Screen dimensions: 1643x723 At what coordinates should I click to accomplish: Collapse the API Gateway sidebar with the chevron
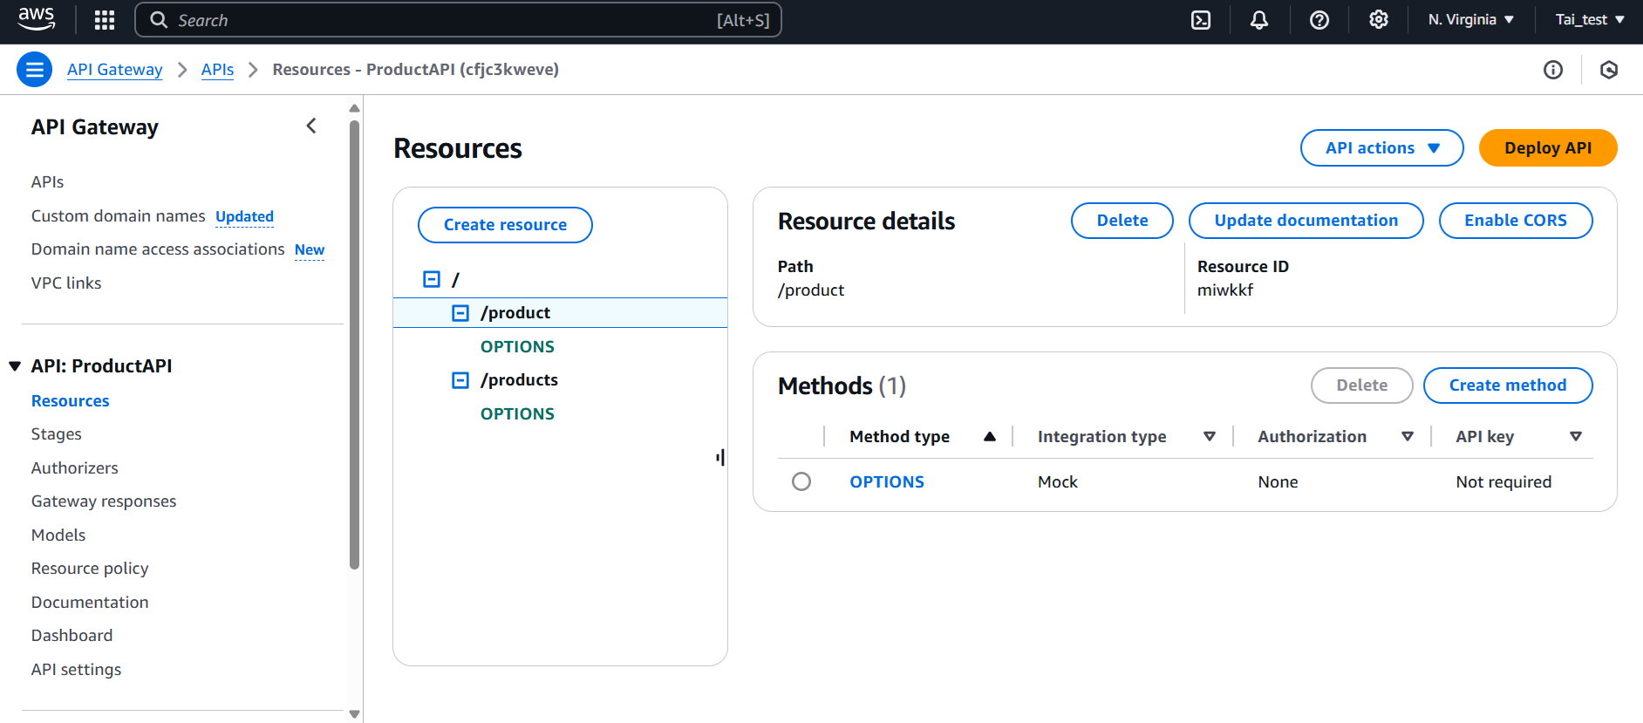click(311, 126)
